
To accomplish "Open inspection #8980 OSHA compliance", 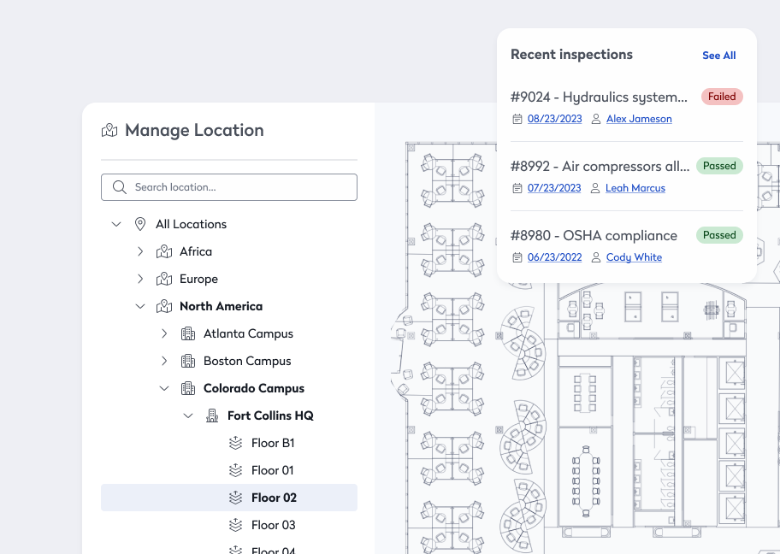I will tap(594, 235).
